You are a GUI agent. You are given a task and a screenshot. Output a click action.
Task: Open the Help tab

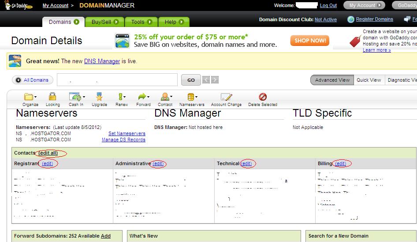click(x=174, y=22)
